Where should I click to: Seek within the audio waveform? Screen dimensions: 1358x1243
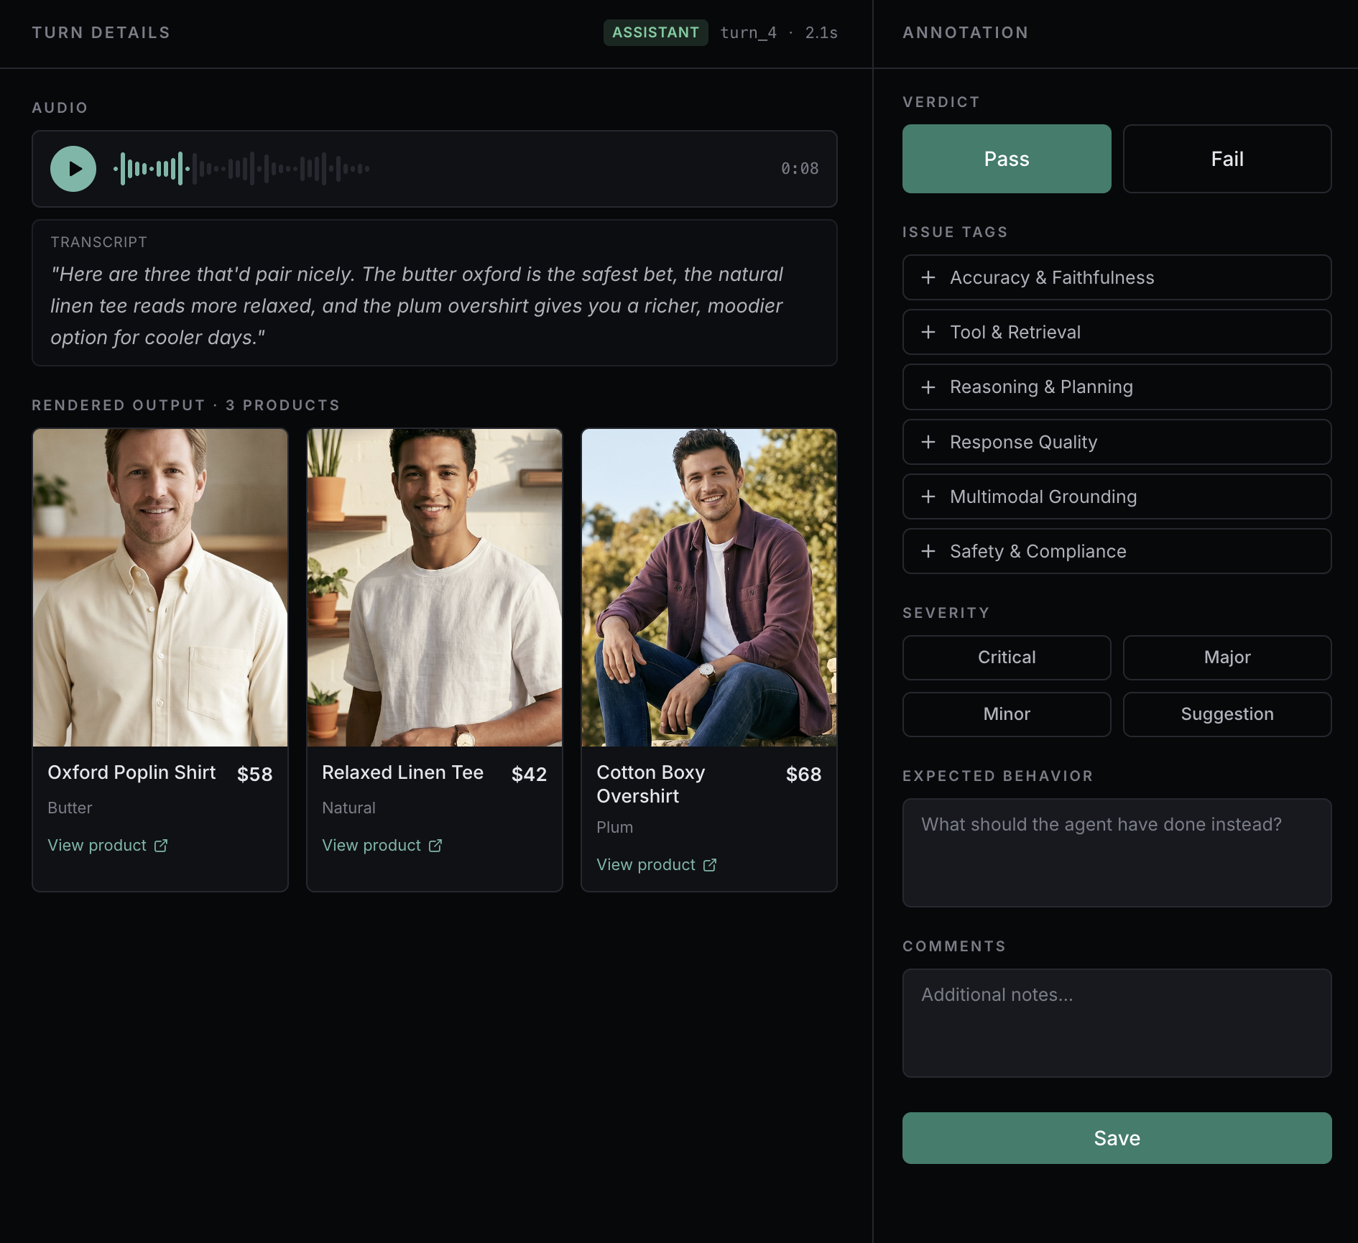[x=241, y=169]
